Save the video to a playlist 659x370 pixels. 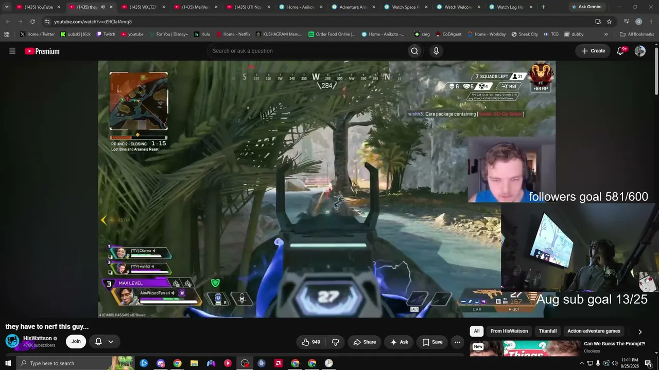[x=432, y=342]
